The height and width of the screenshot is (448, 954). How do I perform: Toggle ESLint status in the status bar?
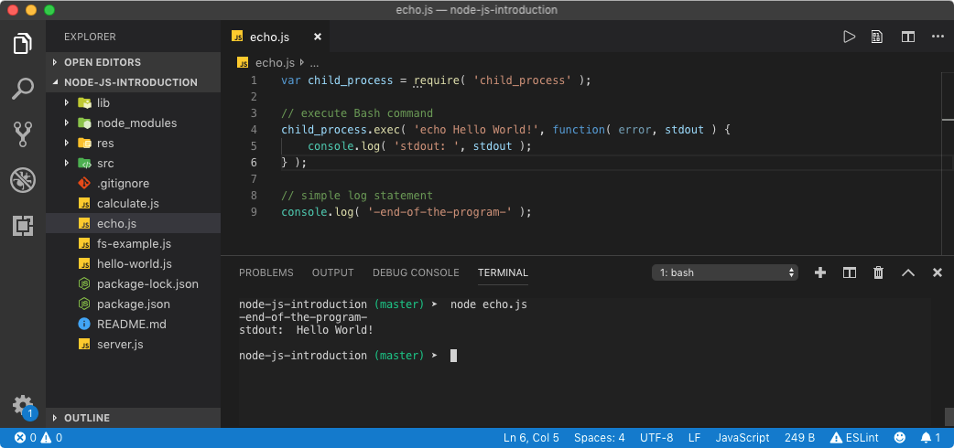[x=854, y=438]
